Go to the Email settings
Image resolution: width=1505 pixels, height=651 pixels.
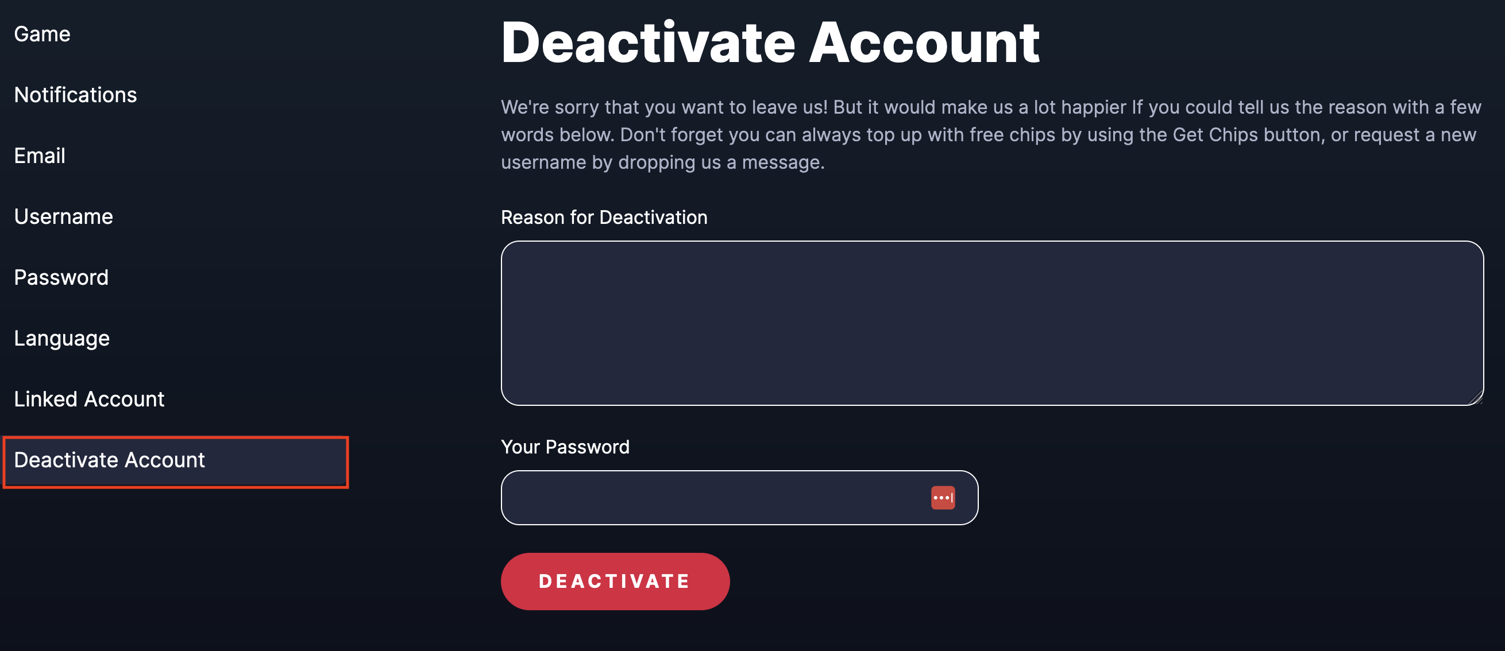pos(40,156)
